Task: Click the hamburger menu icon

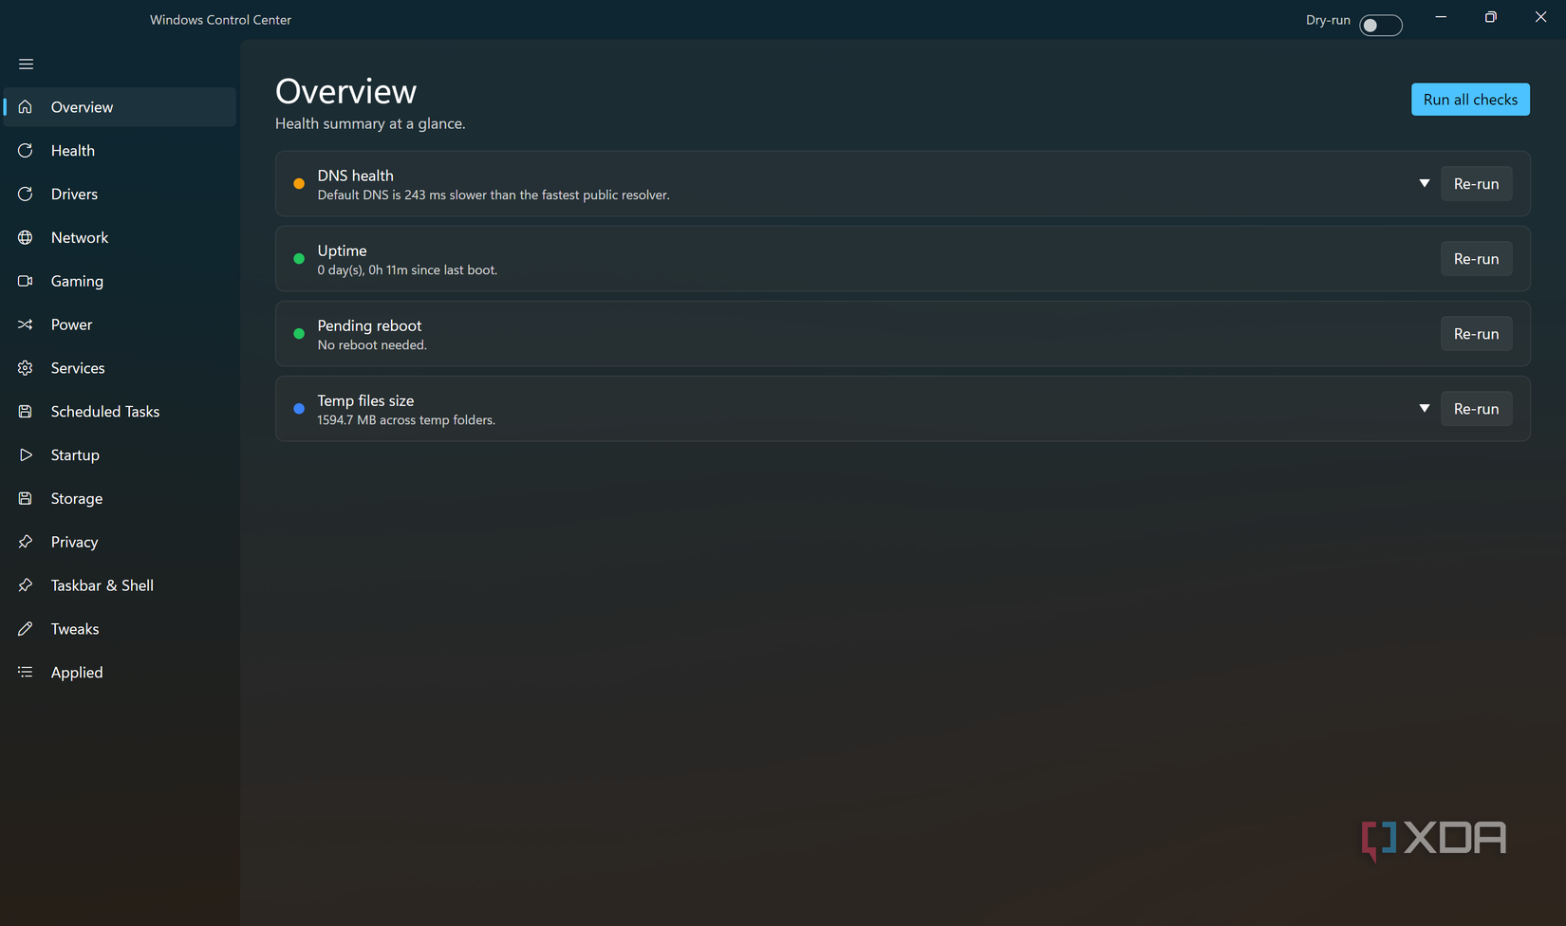Action: pos(26,64)
